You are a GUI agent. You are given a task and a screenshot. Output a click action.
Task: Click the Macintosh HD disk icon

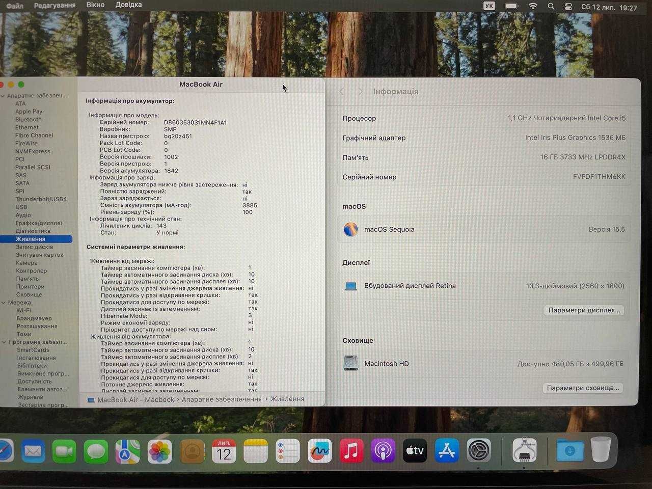350,363
